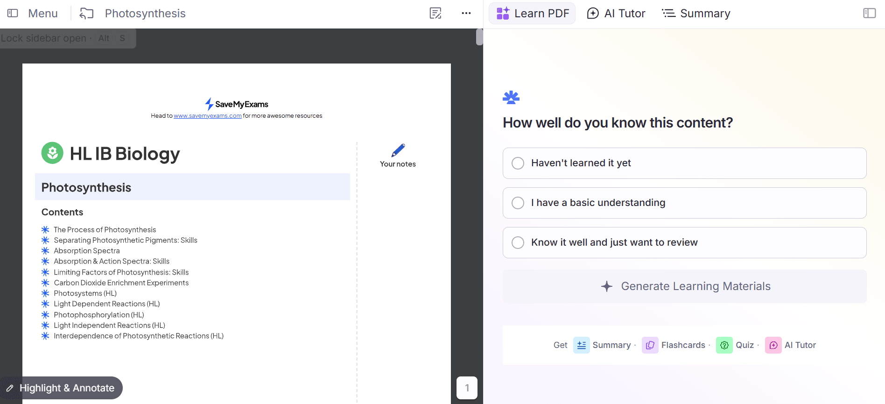Viewport: 885px width, 404px height.
Task: Click Generate Learning Materials button
Action: pos(684,286)
